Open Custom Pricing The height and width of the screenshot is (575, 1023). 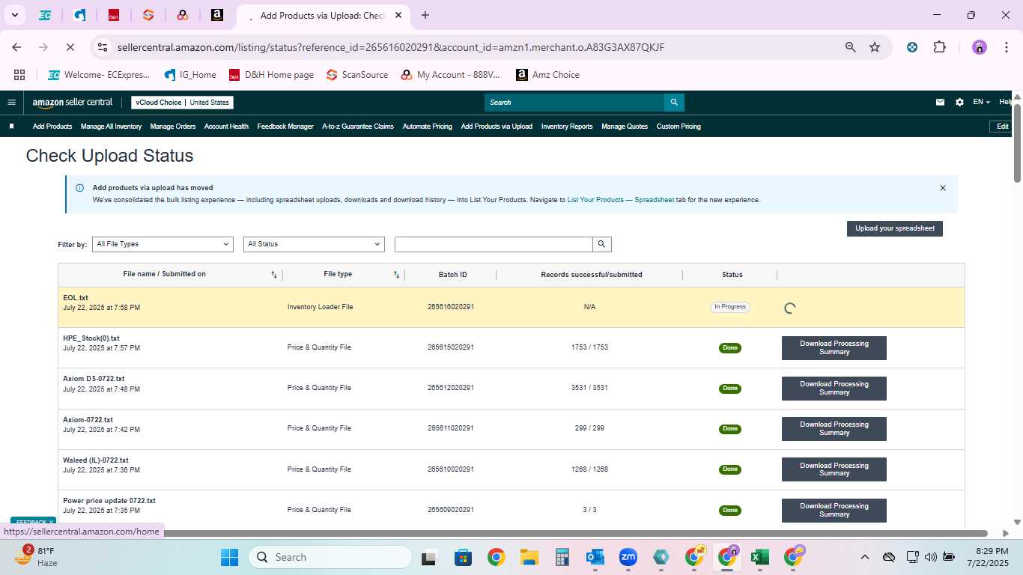click(679, 127)
